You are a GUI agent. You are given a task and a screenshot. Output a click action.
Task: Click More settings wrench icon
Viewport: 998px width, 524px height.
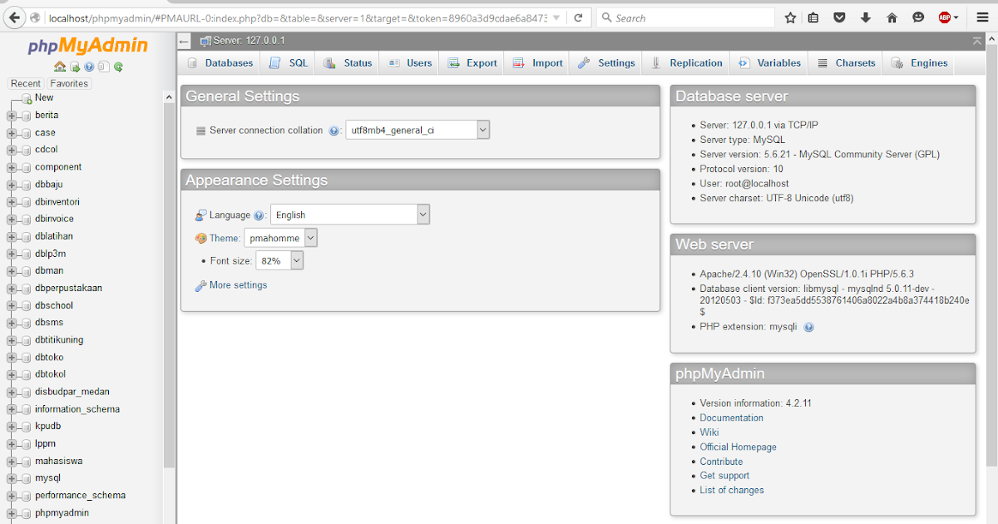click(200, 285)
